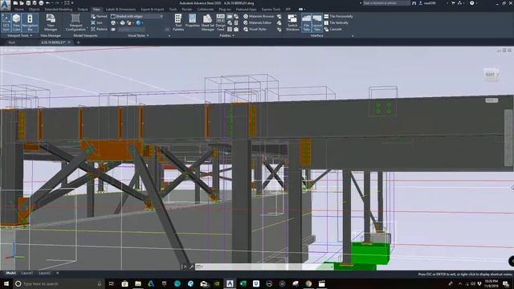Add a new layout with plus icon
514x289 pixels.
(x=58, y=273)
